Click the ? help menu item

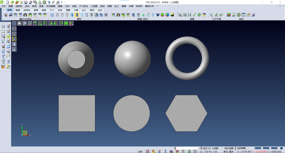point(157,6)
